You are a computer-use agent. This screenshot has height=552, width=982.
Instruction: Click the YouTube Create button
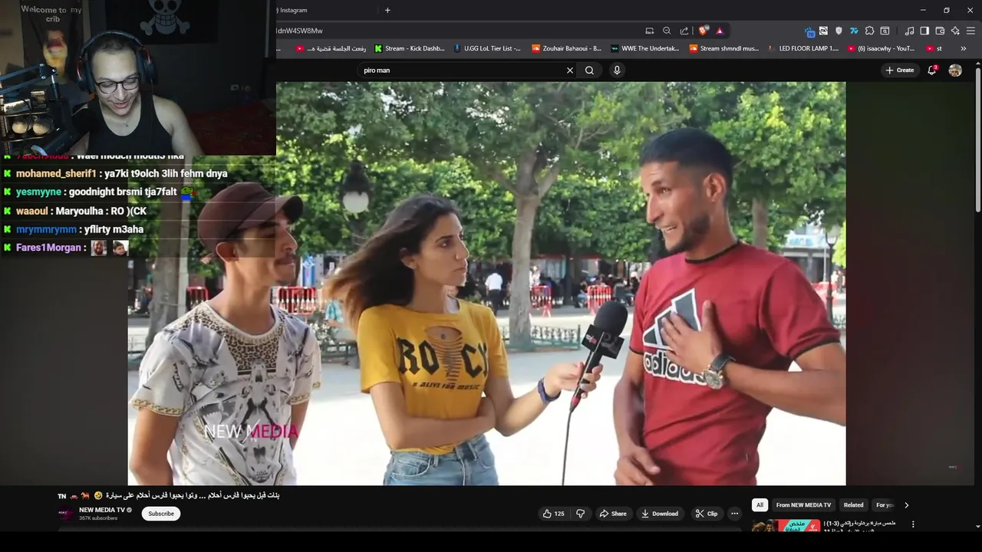(900, 70)
